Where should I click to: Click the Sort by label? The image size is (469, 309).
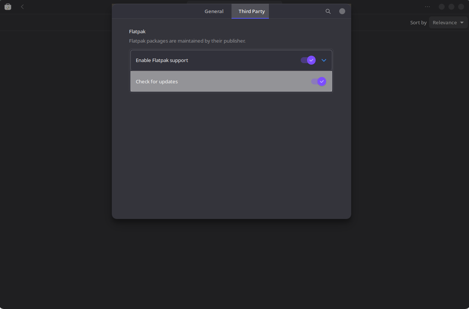(418, 22)
